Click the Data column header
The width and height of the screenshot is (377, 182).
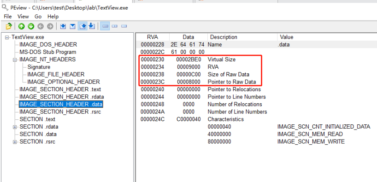pos(188,37)
